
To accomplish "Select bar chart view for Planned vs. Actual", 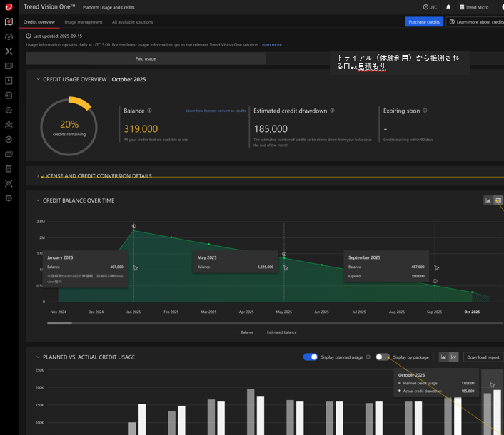I will (443, 357).
